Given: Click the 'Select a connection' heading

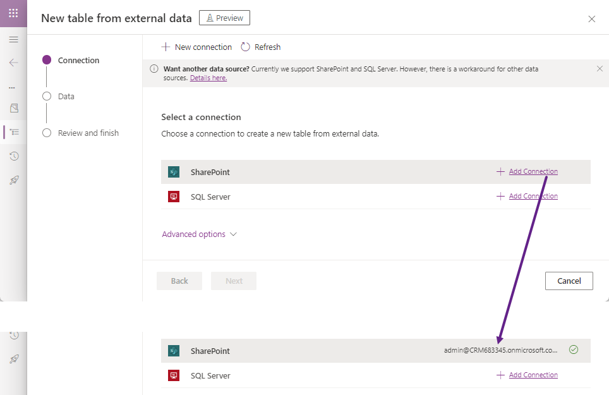Looking at the screenshot, I should pos(201,117).
